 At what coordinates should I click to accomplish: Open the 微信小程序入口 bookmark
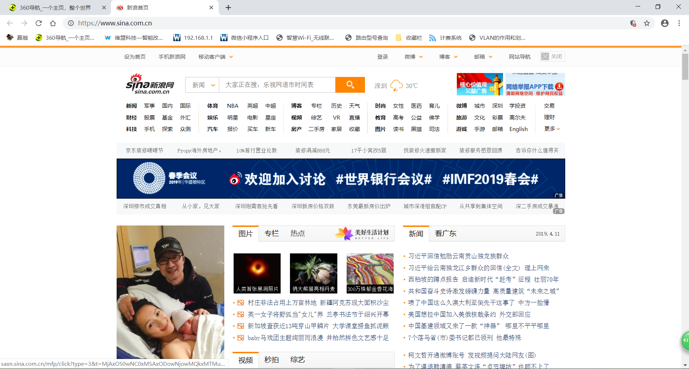244,38
